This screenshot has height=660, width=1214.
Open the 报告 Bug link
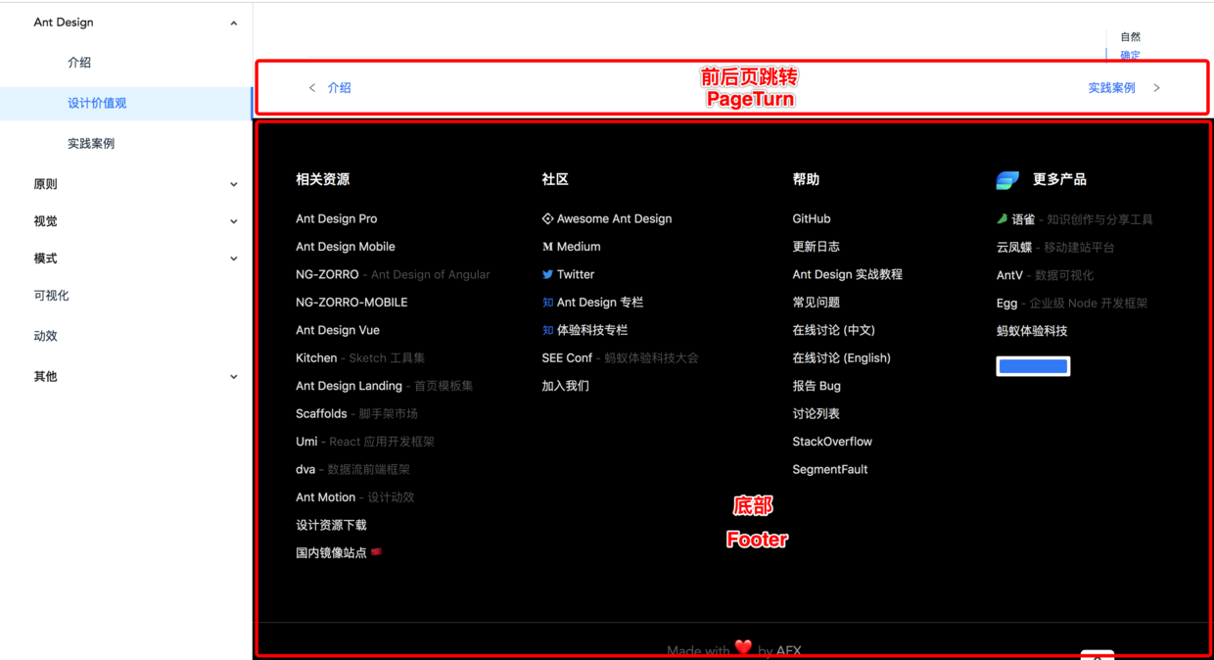pos(817,386)
